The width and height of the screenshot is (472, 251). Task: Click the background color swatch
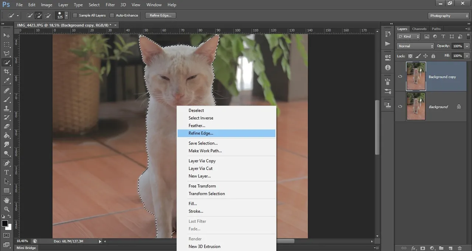8,227
